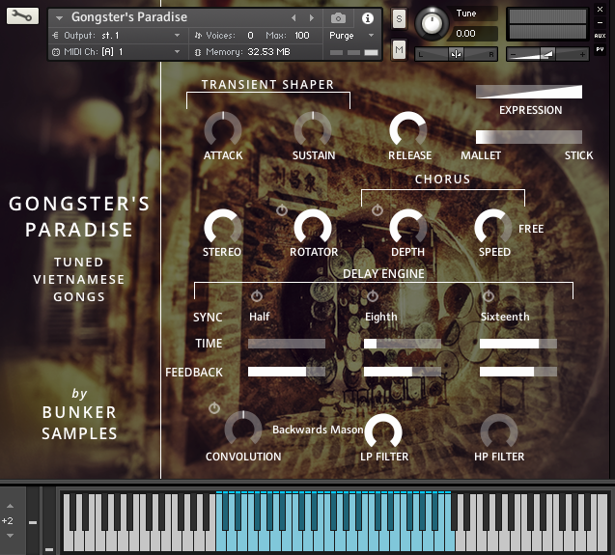Click the Stereo knob
Image resolution: width=615 pixels, height=555 pixels.
tap(223, 227)
